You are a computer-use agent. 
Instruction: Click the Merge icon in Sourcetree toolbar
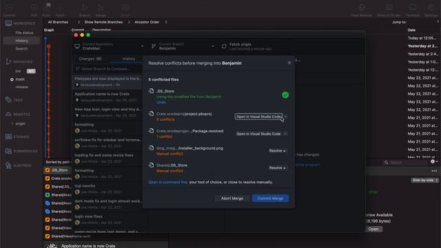click(101, 8)
